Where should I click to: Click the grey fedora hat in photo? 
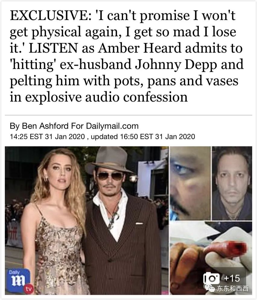click(x=109, y=160)
